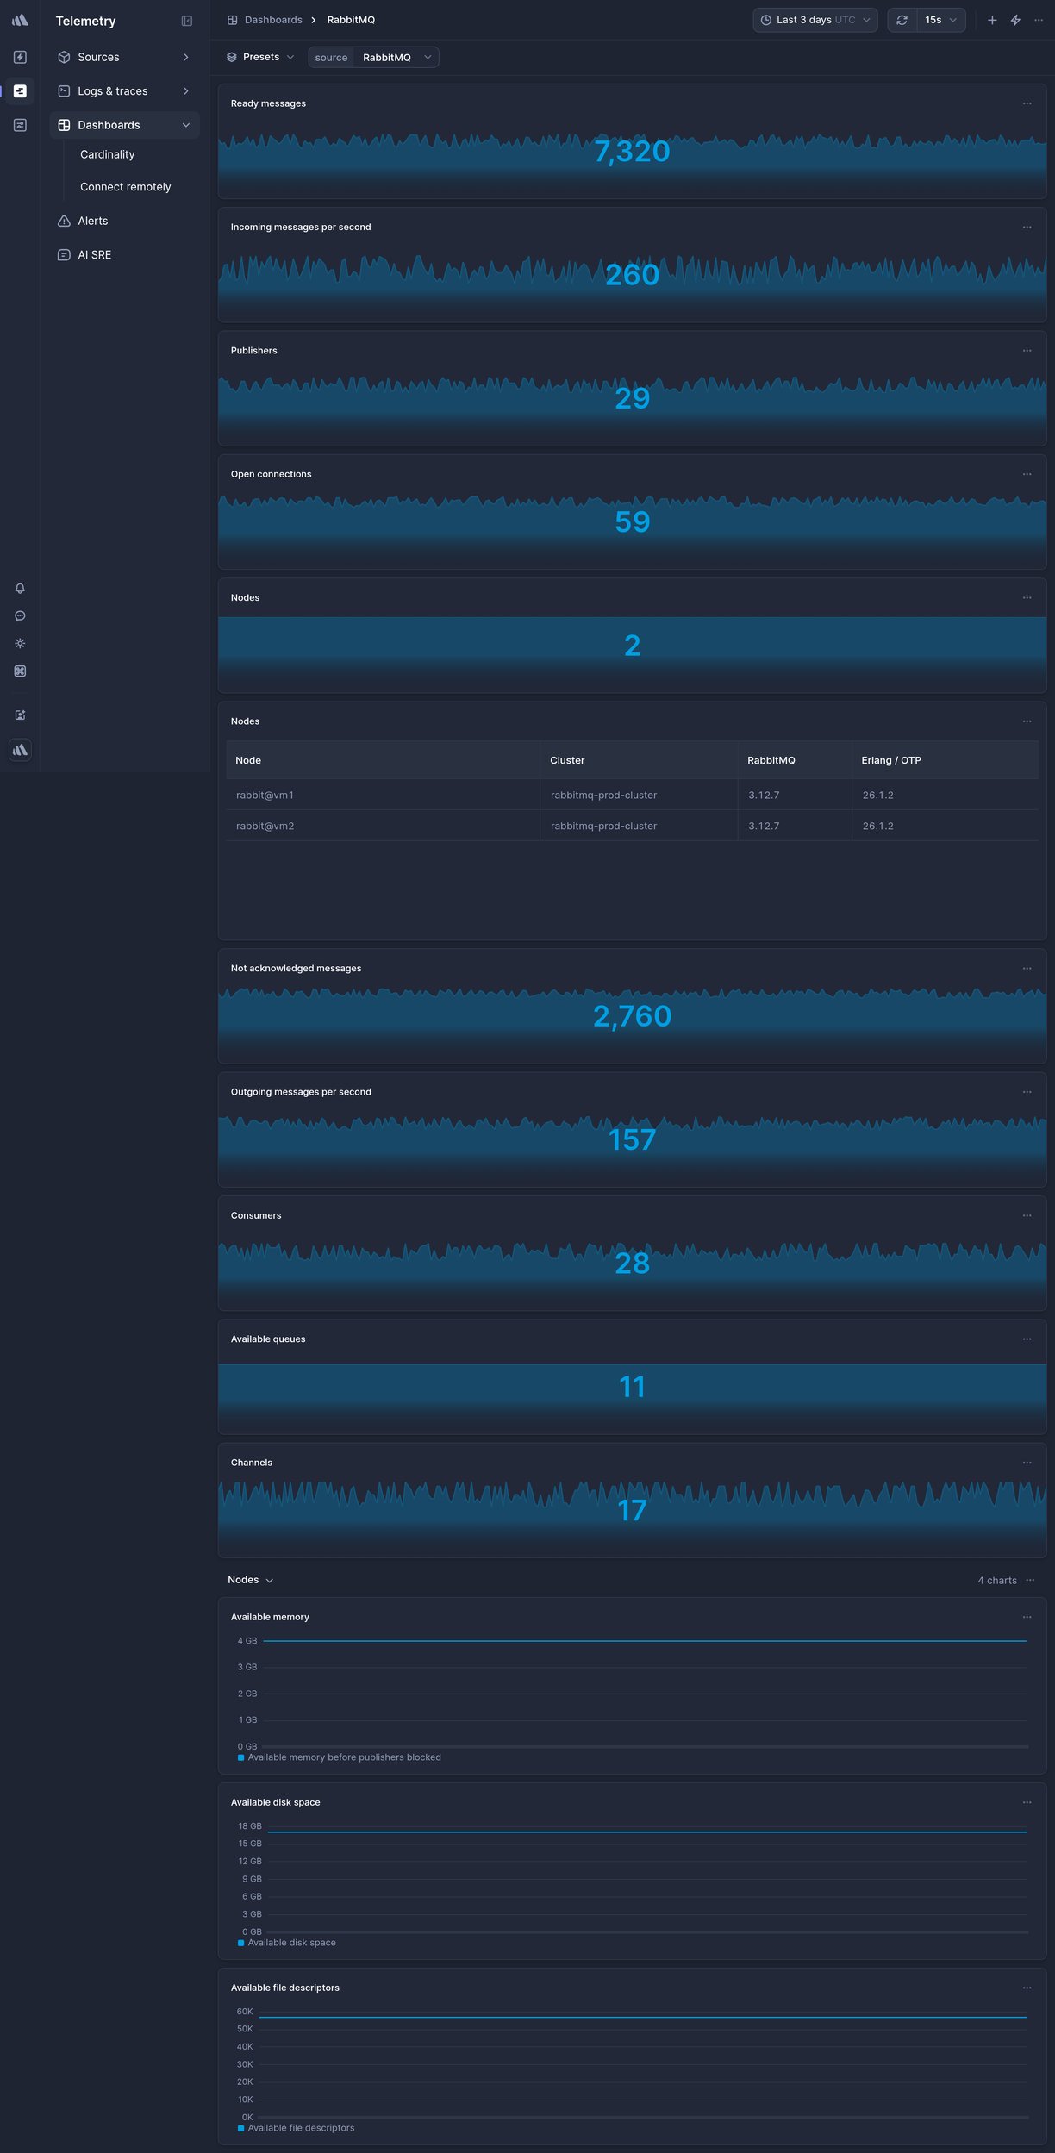Screen dimensions: 1055x2153
Task: Open the chat bubble icon in sidebar
Action: pos(20,616)
